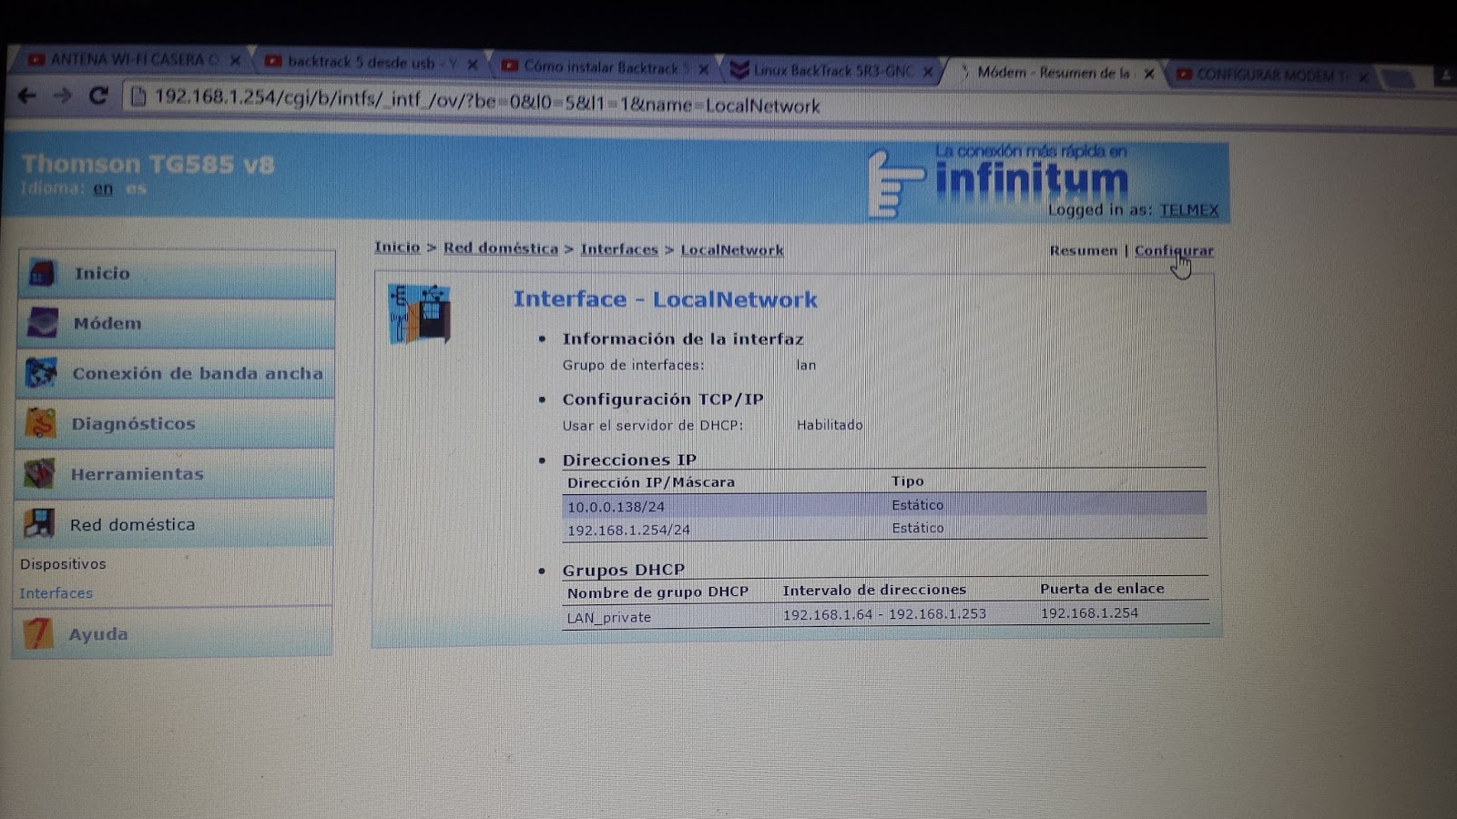The height and width of the screenshot is (819, 1457).
Task: Click the browser back arrow
Action: (x=27, y=94)
